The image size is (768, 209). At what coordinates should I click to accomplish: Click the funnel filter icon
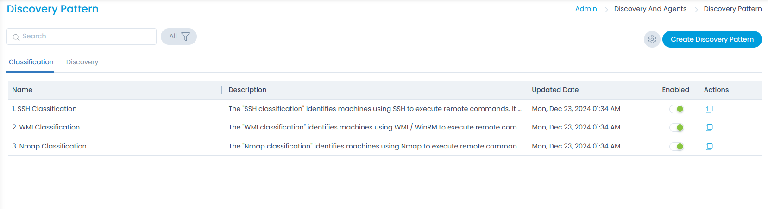(x=185, y=37)
